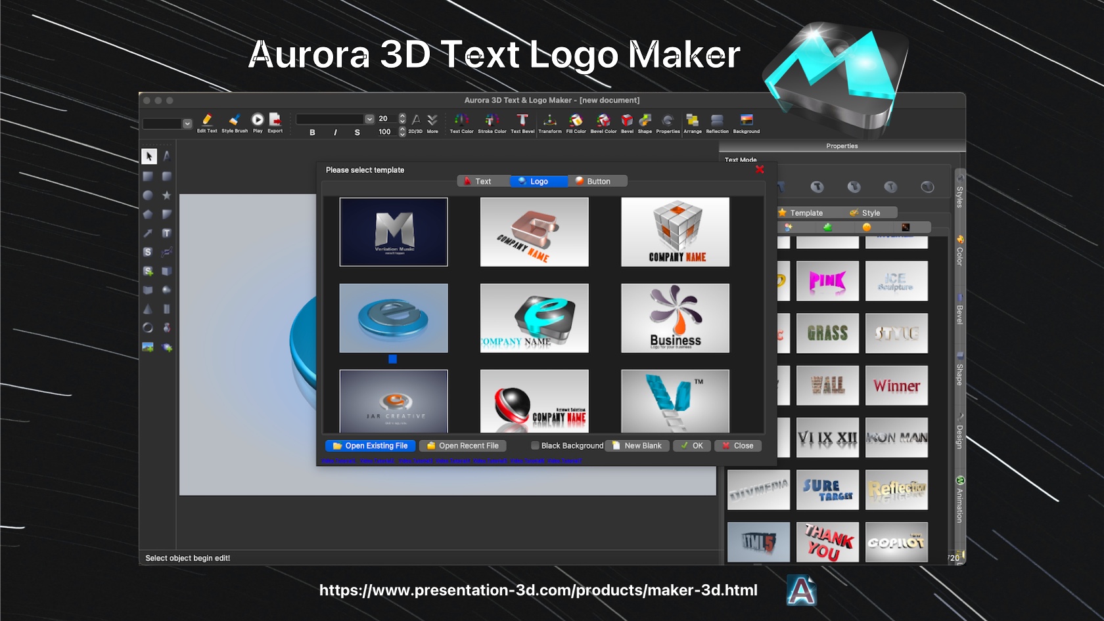Select the pentagon shape tool

point(148,214)
